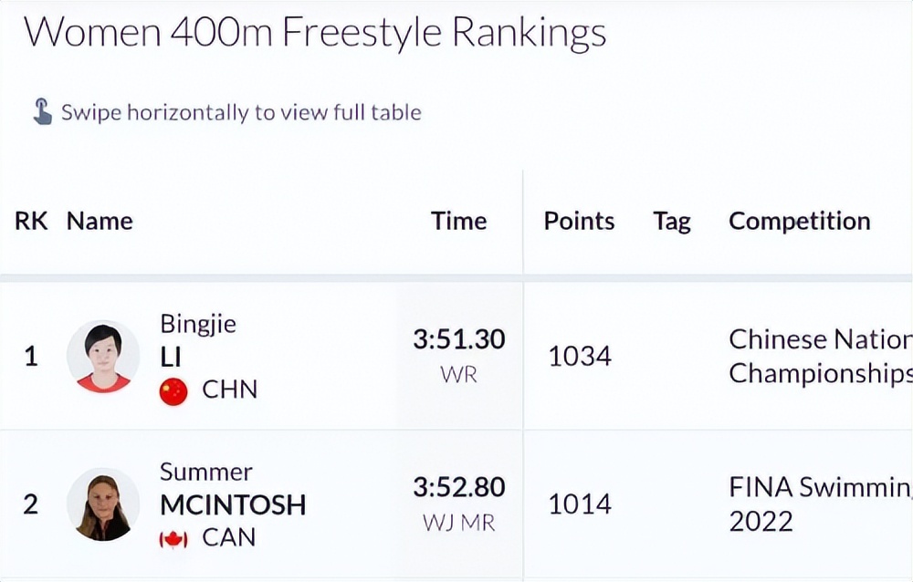The width and height of the screenshot is (913, 582).
Task: Sort rankings by Time header
Action: [x=458, y=222]
